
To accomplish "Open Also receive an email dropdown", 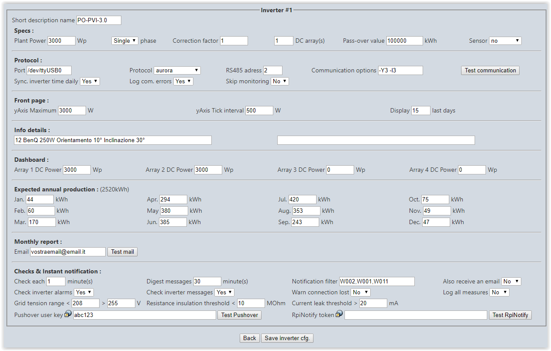I will [x=511, y=281].
